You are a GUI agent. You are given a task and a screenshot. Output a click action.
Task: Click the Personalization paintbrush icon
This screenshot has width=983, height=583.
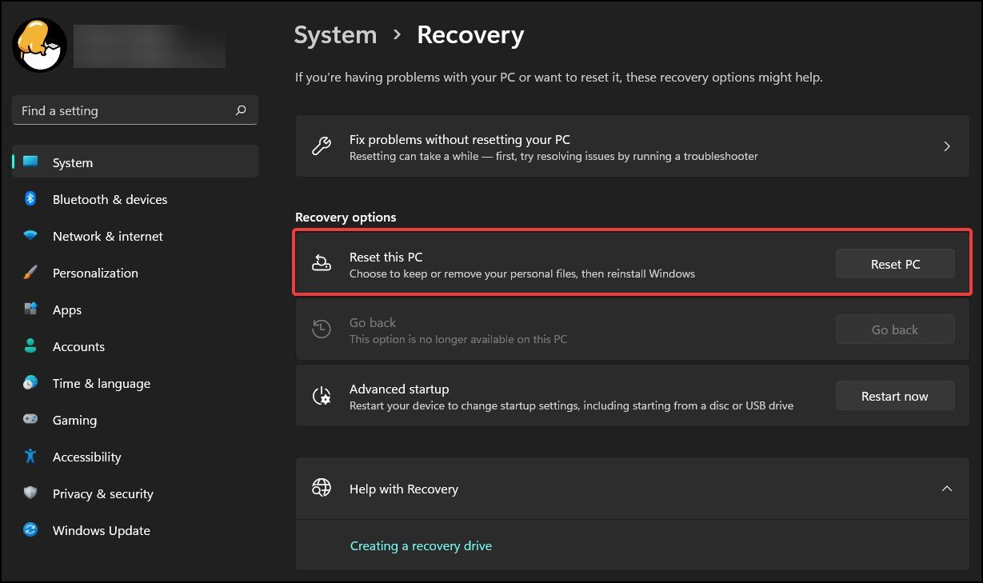[30, 273]
